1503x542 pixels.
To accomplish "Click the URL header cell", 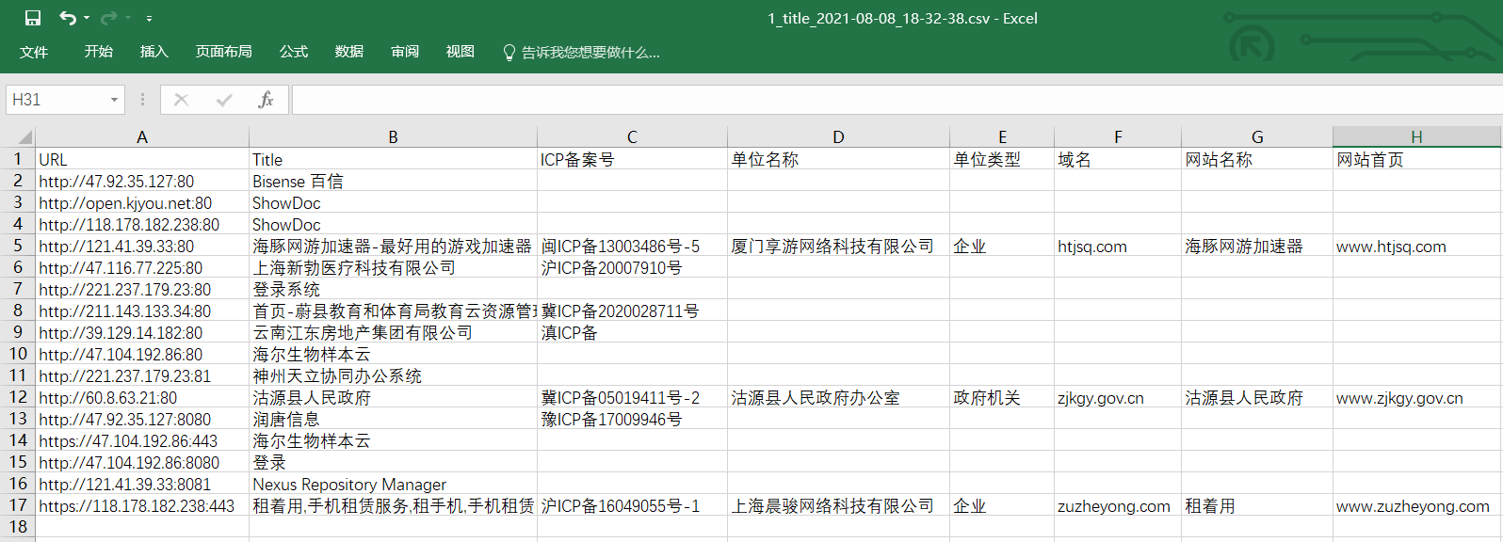I will click(142, 159).
